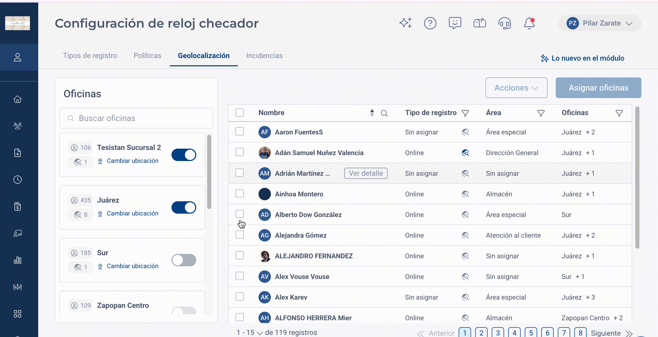Enable the Sur office toggle
The width and height of the screenshot is (658, 337).
pyautogui.click(x=184, y=260)
